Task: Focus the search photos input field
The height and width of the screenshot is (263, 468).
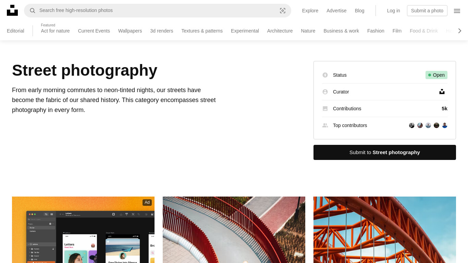Action: 158,11
